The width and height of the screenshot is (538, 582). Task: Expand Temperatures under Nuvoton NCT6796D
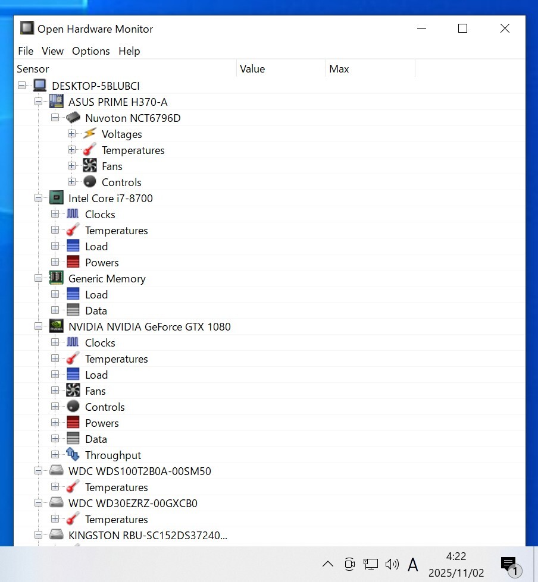[x=71, y=150]
